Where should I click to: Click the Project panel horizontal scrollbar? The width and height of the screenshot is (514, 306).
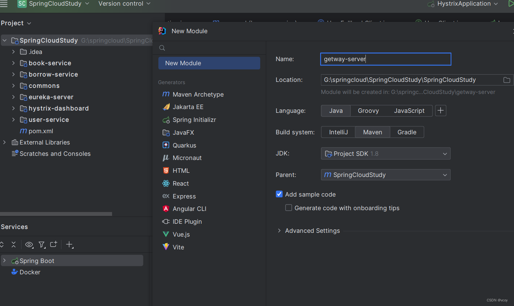tap(56, 214)
